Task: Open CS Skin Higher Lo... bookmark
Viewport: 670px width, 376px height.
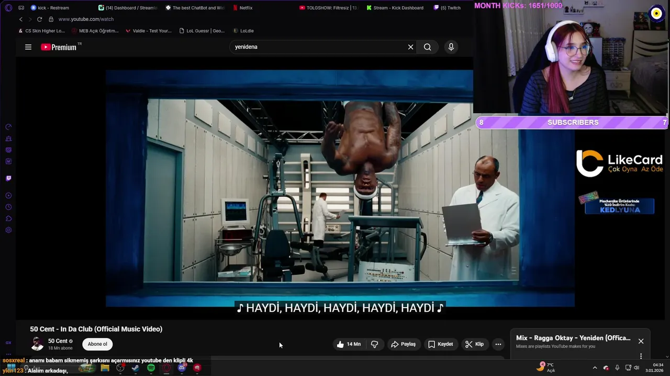Action: (41, 31)
